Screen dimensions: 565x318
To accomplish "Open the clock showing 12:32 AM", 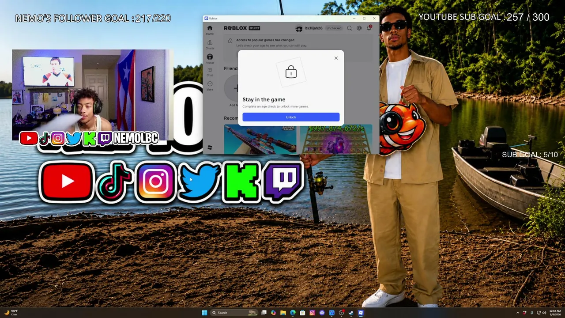I will (555, 313).
